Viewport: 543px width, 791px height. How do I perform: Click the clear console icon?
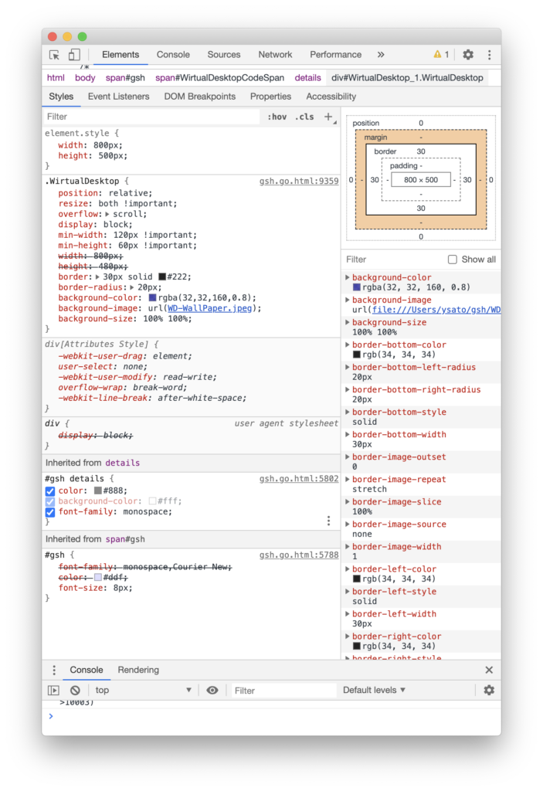[75, 691]
